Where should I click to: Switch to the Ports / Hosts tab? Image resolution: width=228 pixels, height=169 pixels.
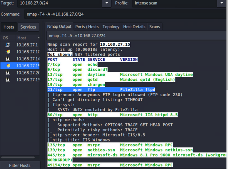click(87, 27)
